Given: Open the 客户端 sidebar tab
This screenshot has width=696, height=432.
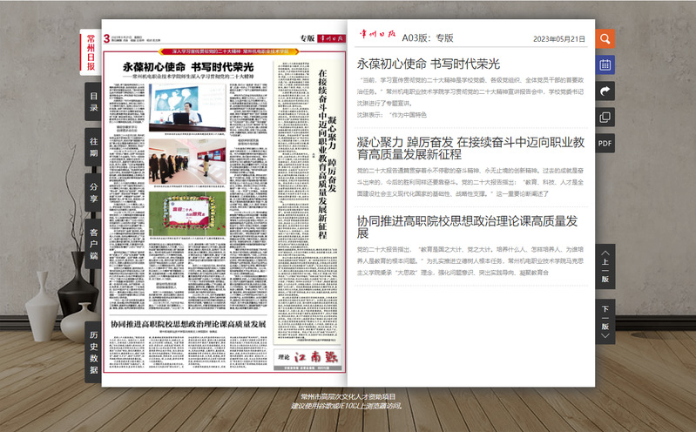Looking at the screenshot, I should click(93, 244).
